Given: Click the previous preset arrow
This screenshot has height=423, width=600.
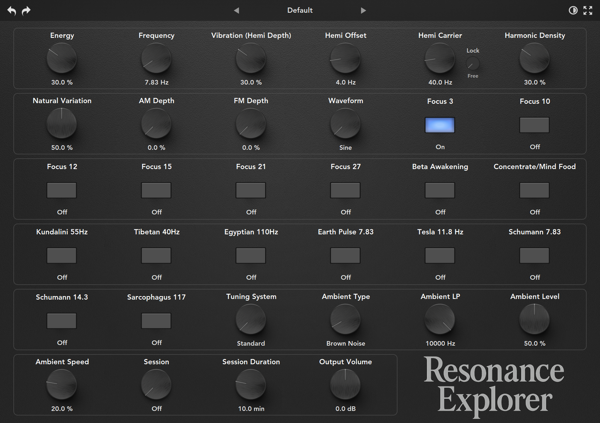Looking at the screenshot, I should point(236,10).
